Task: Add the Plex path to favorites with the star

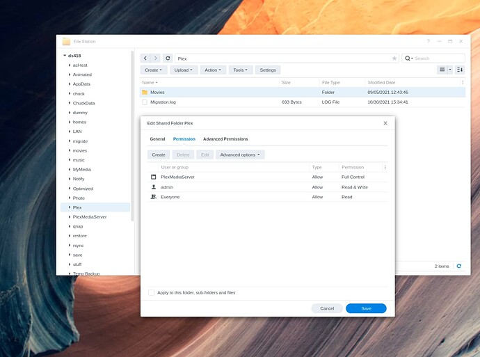Action: pos(394,58)
